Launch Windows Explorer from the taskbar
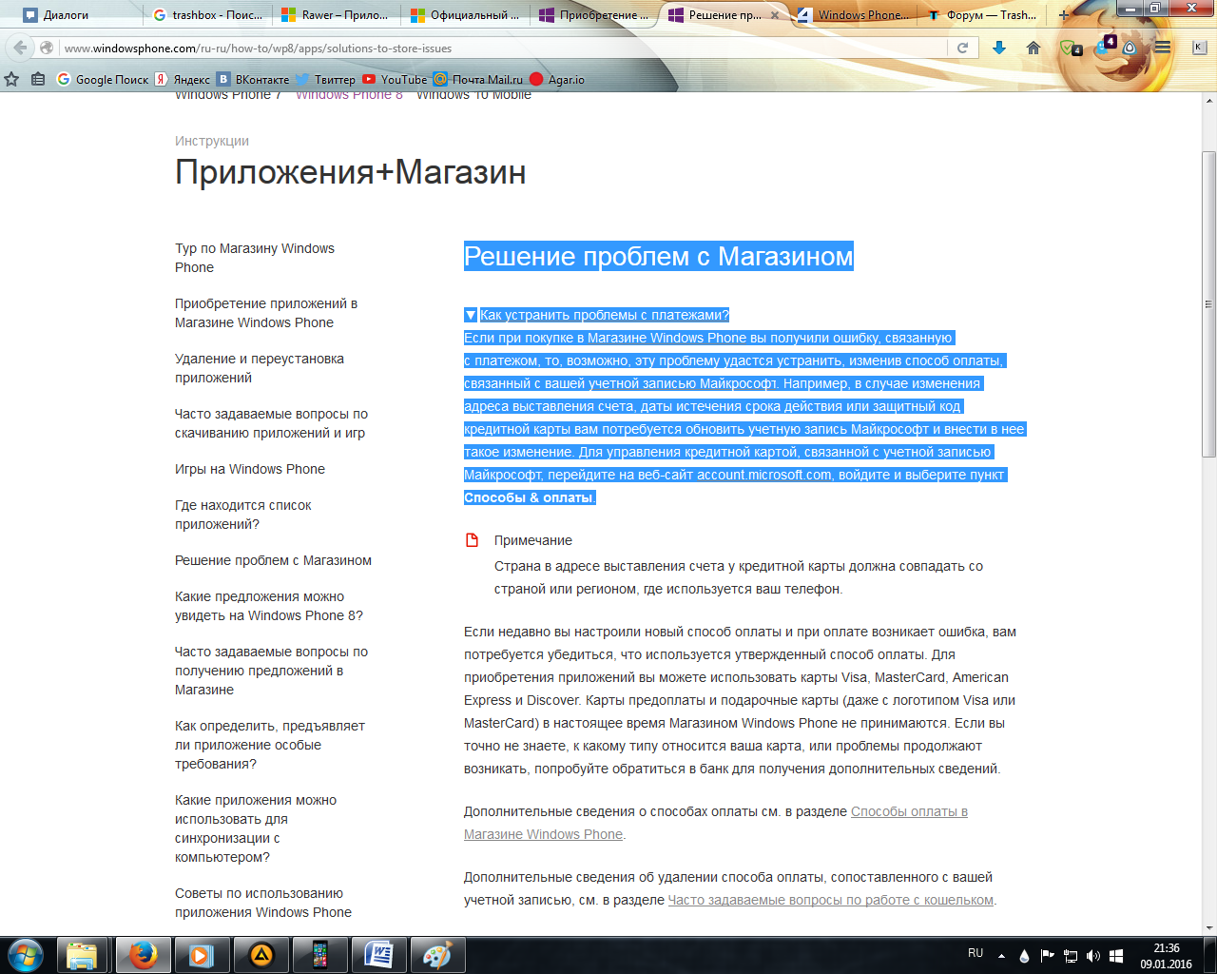 (83, 954)
